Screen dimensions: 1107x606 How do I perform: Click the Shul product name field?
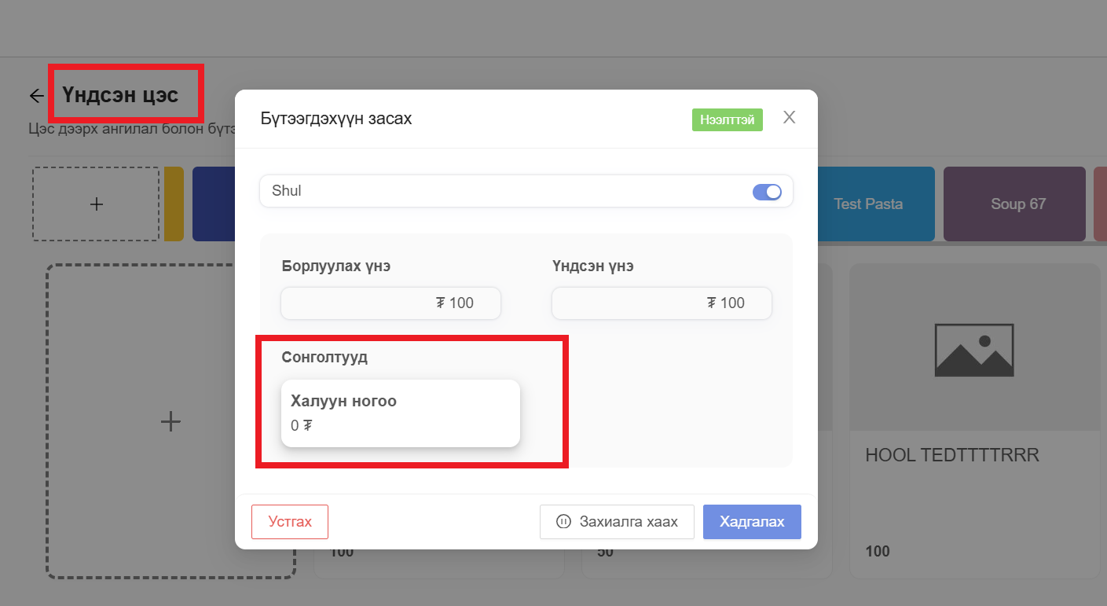point(503,191)
